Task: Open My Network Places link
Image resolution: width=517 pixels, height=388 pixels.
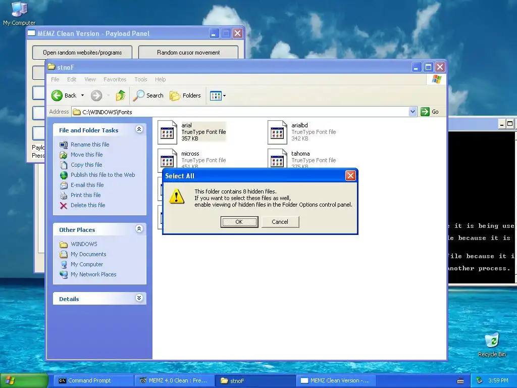Action: [x=93, y=274]
